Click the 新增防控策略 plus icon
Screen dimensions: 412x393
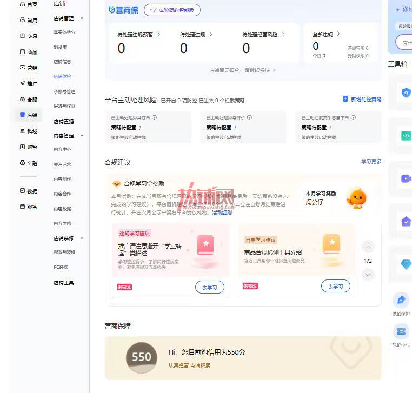click(345, 99)
